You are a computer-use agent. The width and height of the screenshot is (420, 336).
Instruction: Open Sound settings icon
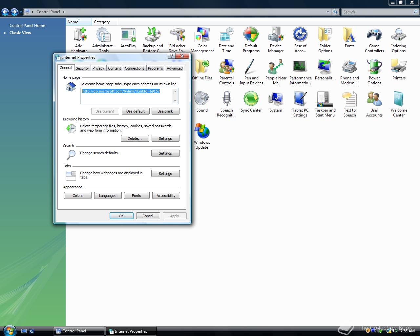point(202,102)
